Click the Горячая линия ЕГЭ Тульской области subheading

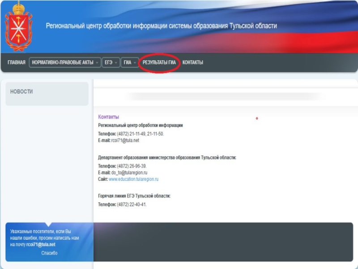coord(134,196)
